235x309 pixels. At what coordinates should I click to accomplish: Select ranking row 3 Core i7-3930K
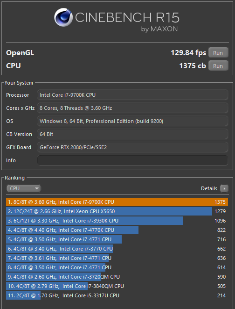(x=117, y=221)
